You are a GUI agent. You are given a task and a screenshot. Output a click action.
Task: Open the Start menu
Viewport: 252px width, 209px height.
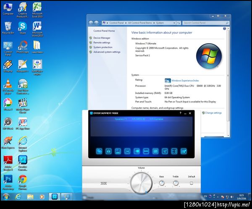(x=6, y=196)
